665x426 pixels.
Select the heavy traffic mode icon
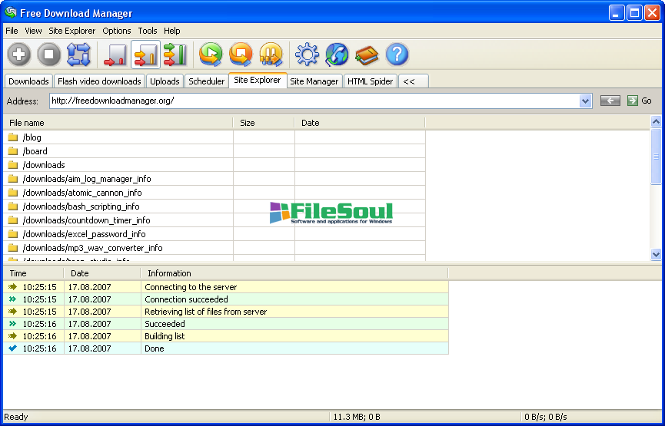click(175, 54)
